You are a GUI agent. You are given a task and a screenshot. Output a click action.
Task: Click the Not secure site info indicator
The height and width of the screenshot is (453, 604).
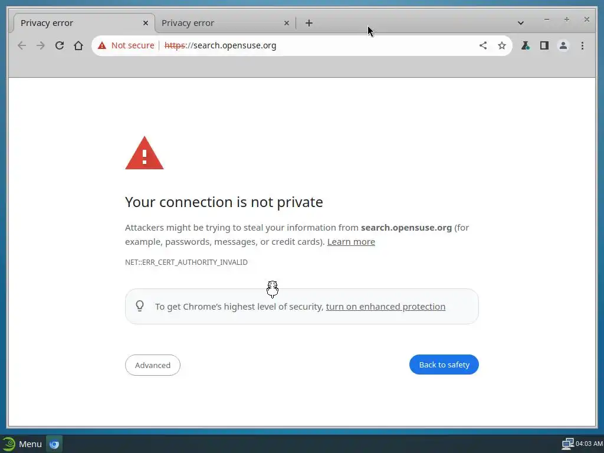click(126, 45)
